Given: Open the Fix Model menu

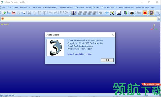Looking at the screenshot, I should (80, 7).
